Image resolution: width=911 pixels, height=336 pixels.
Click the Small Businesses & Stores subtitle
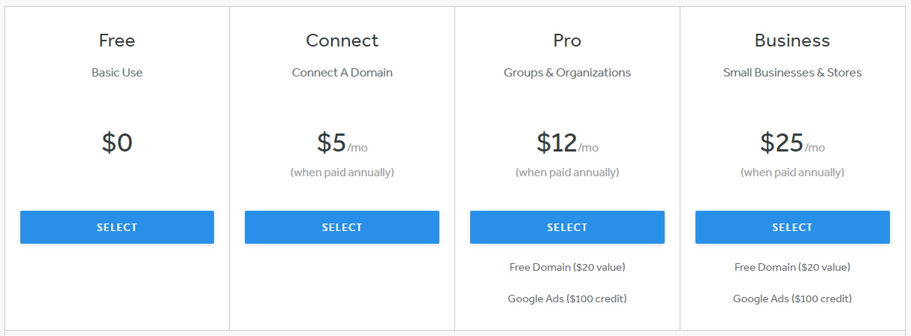(792, 73)
